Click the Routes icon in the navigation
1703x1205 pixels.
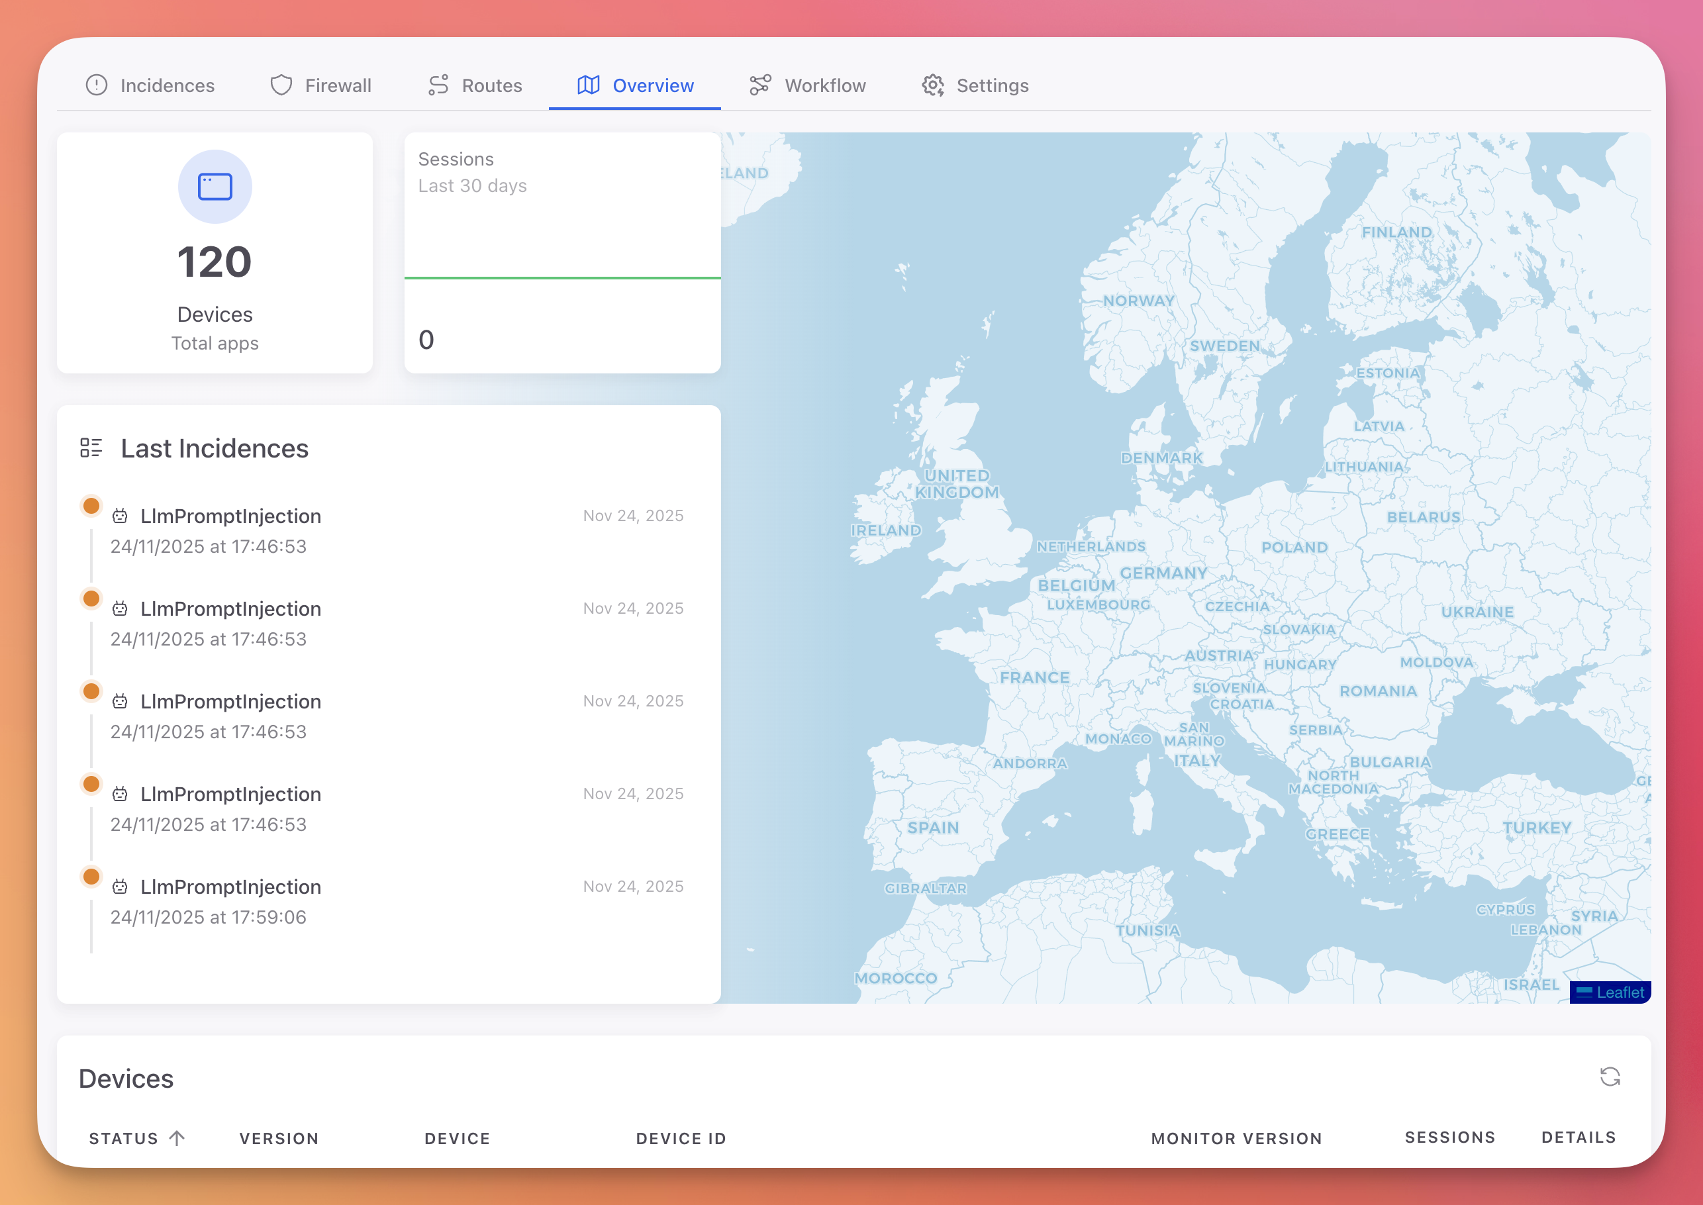click(438, 85)
